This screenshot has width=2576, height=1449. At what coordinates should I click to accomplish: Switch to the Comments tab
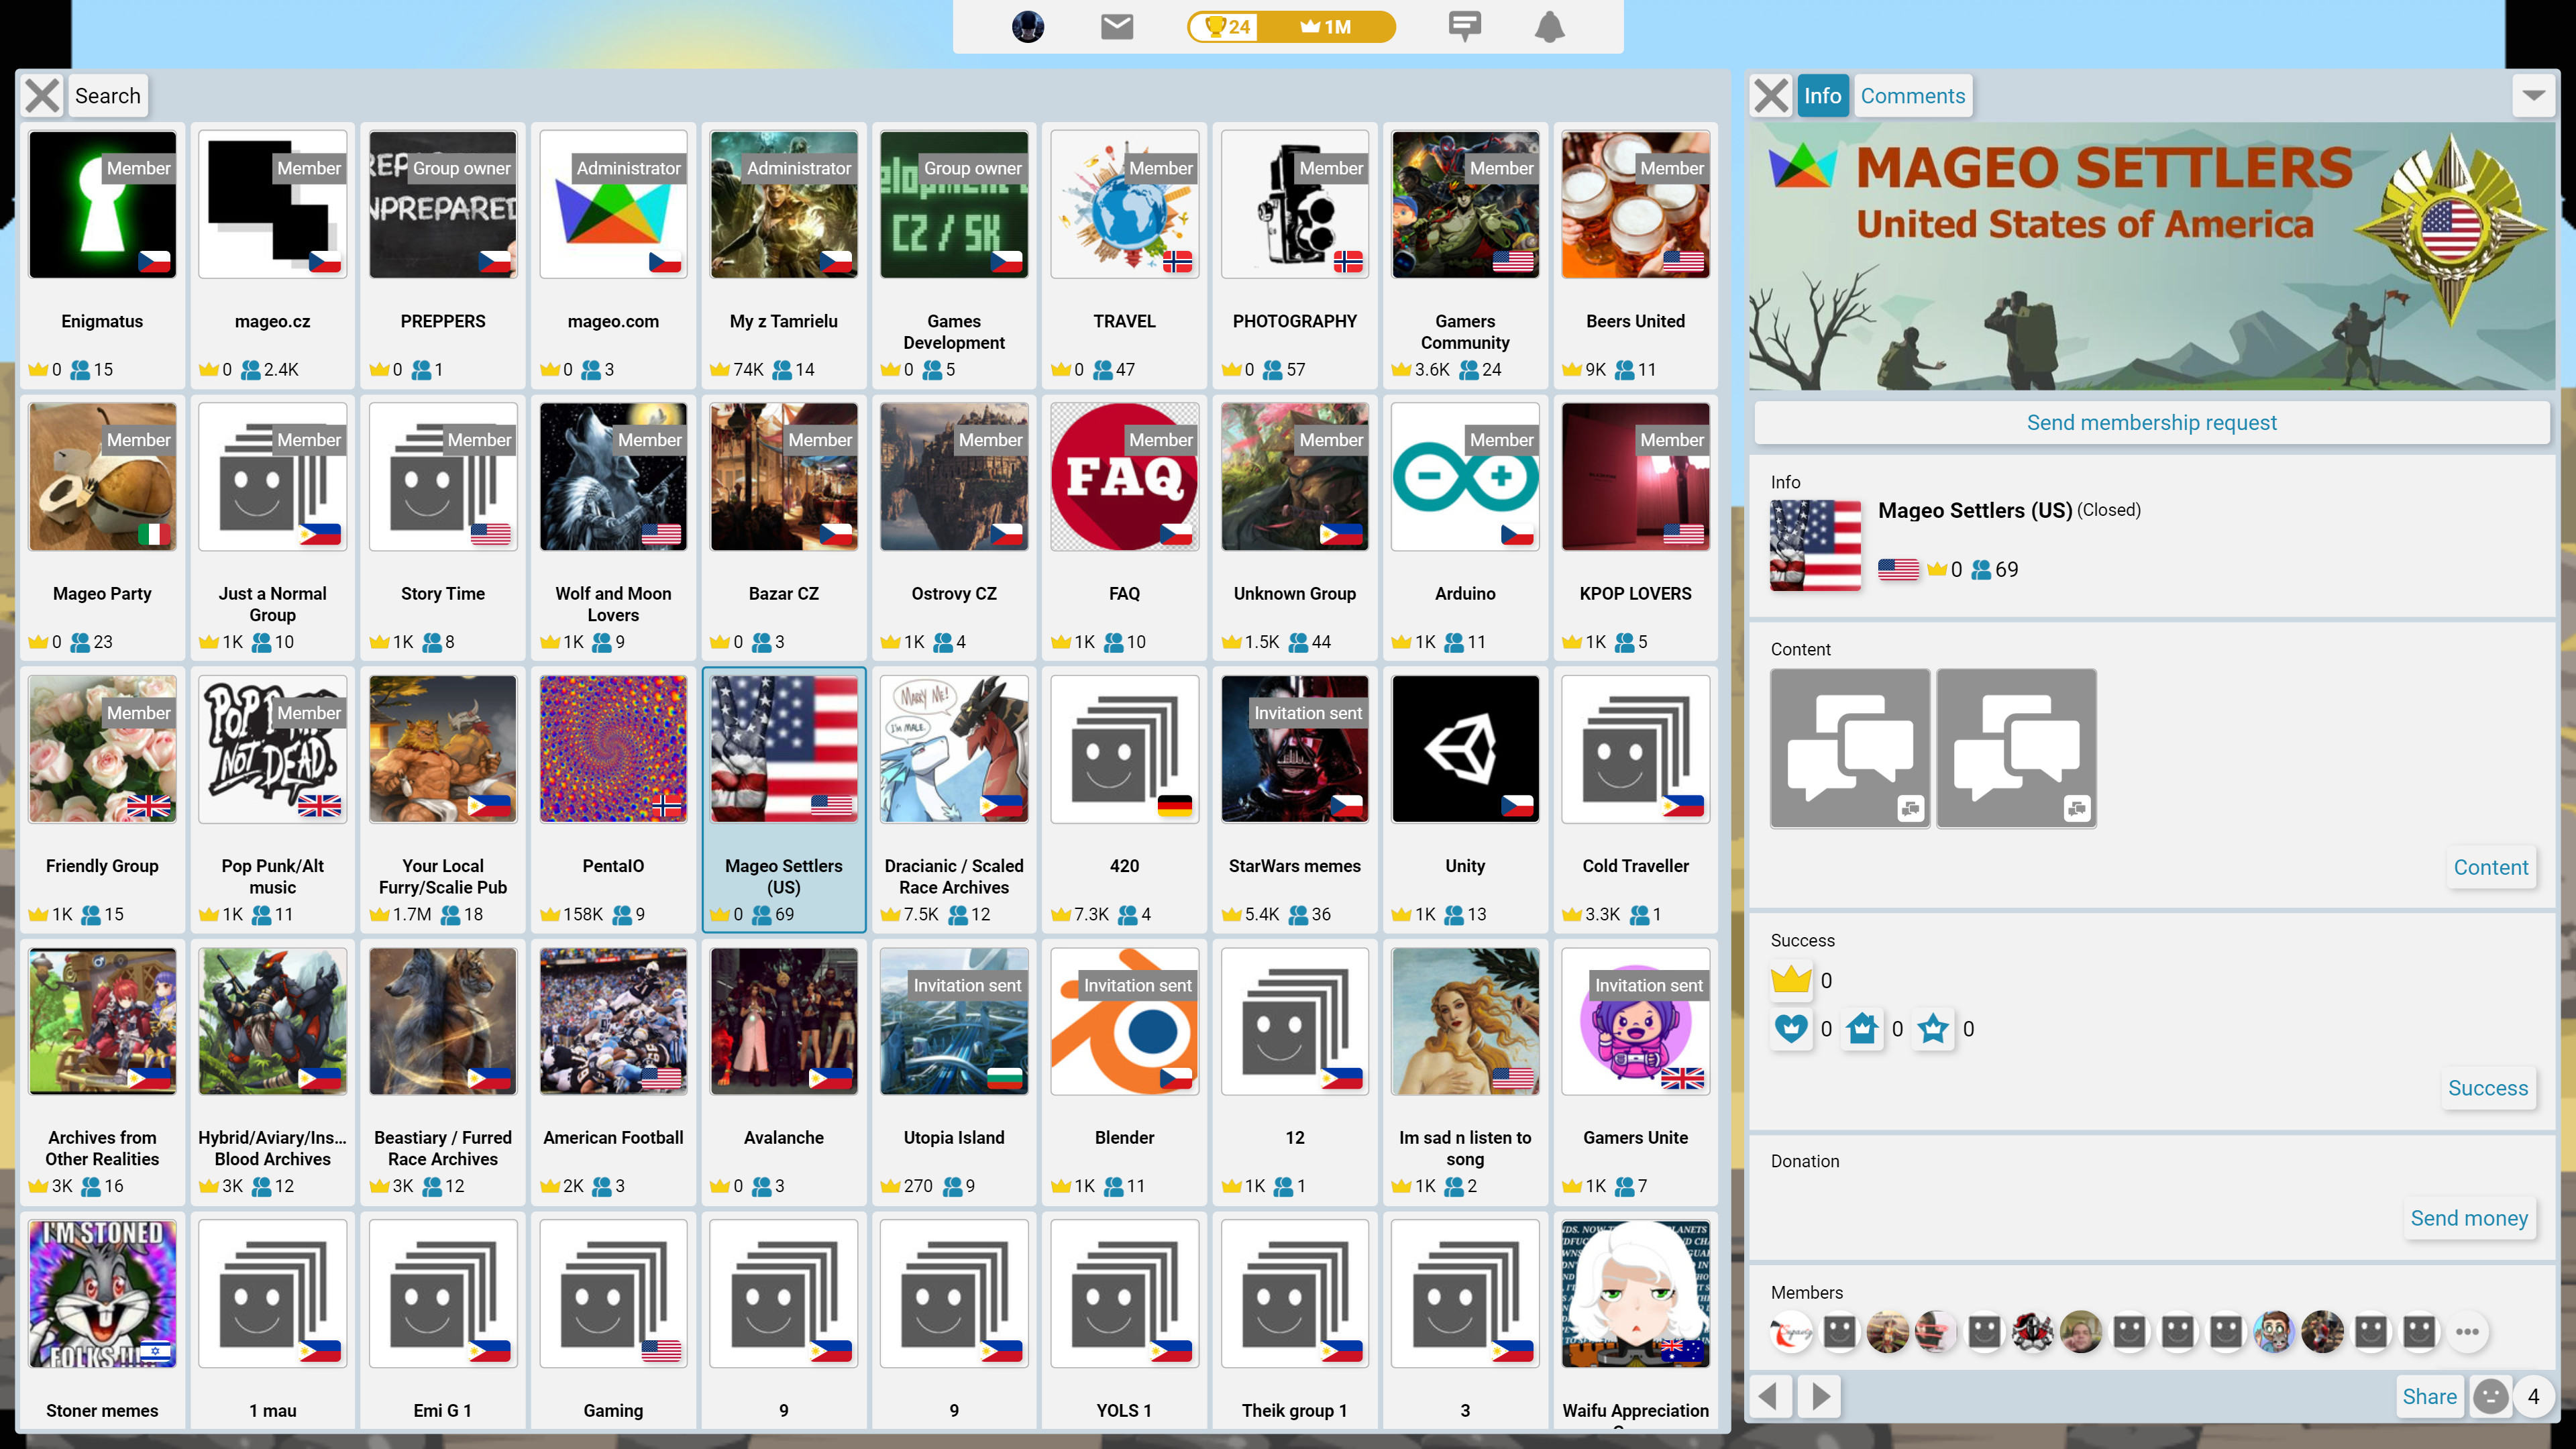coord(1912,95)
